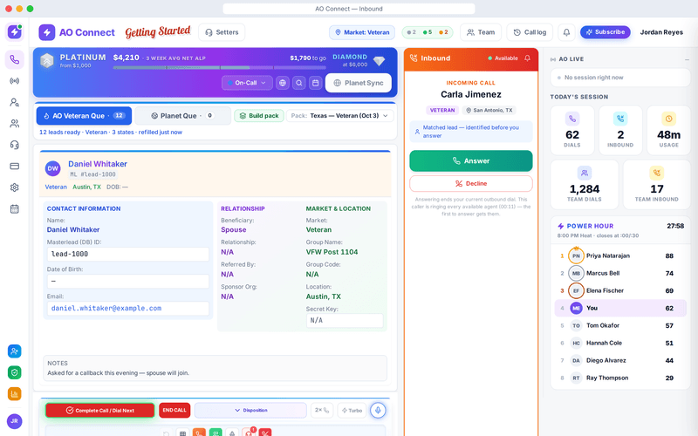Click the headset icon with red badge
Image resolution: width=698 pixels, height=436 pixels.
point(249,433)
